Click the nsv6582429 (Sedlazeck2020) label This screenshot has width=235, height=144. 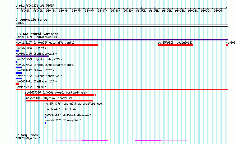[36, 37]
